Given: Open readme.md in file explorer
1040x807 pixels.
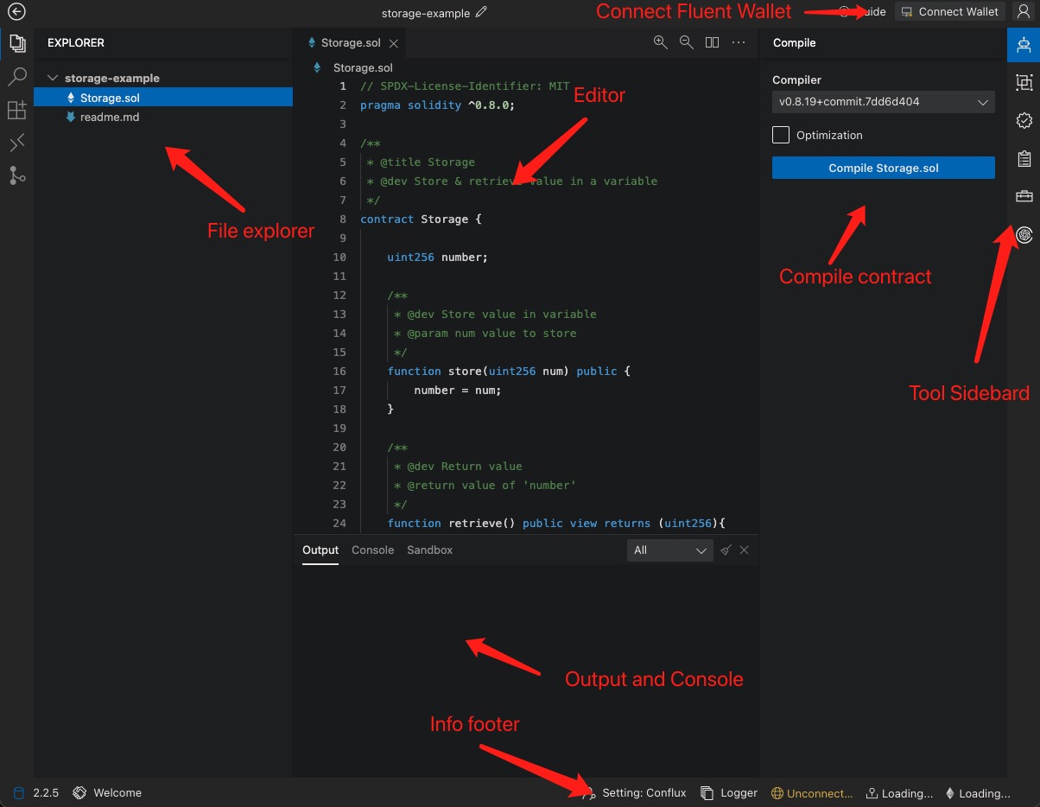Looking at the screenshot, I should pyautogui.click(x=109, y=117).
